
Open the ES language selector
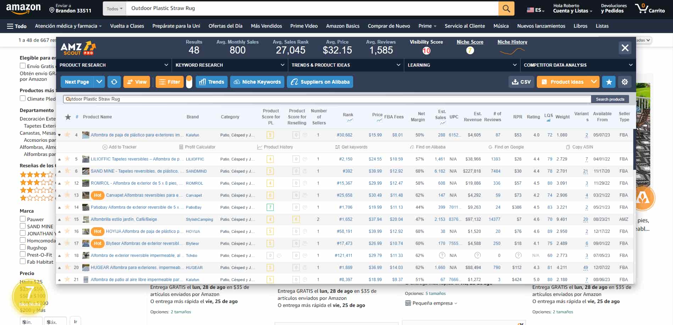(536, 10)
